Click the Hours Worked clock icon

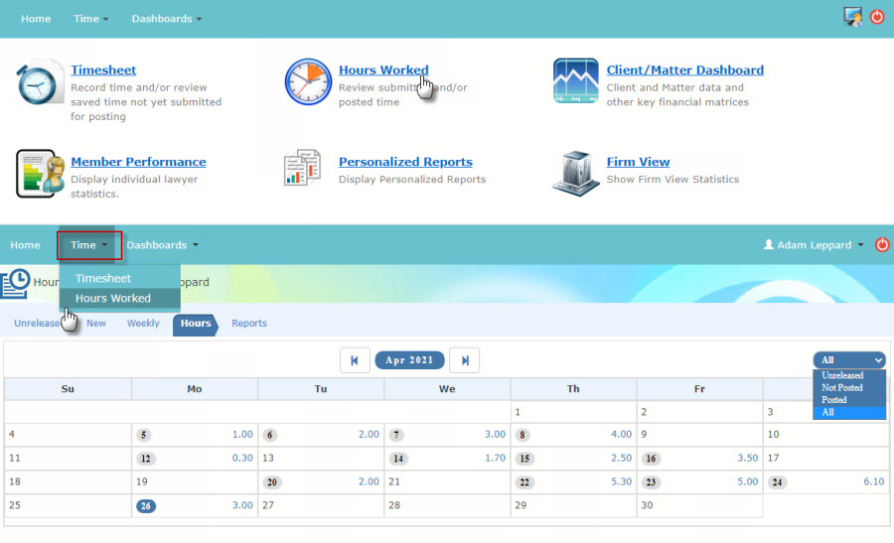(308, 82)
